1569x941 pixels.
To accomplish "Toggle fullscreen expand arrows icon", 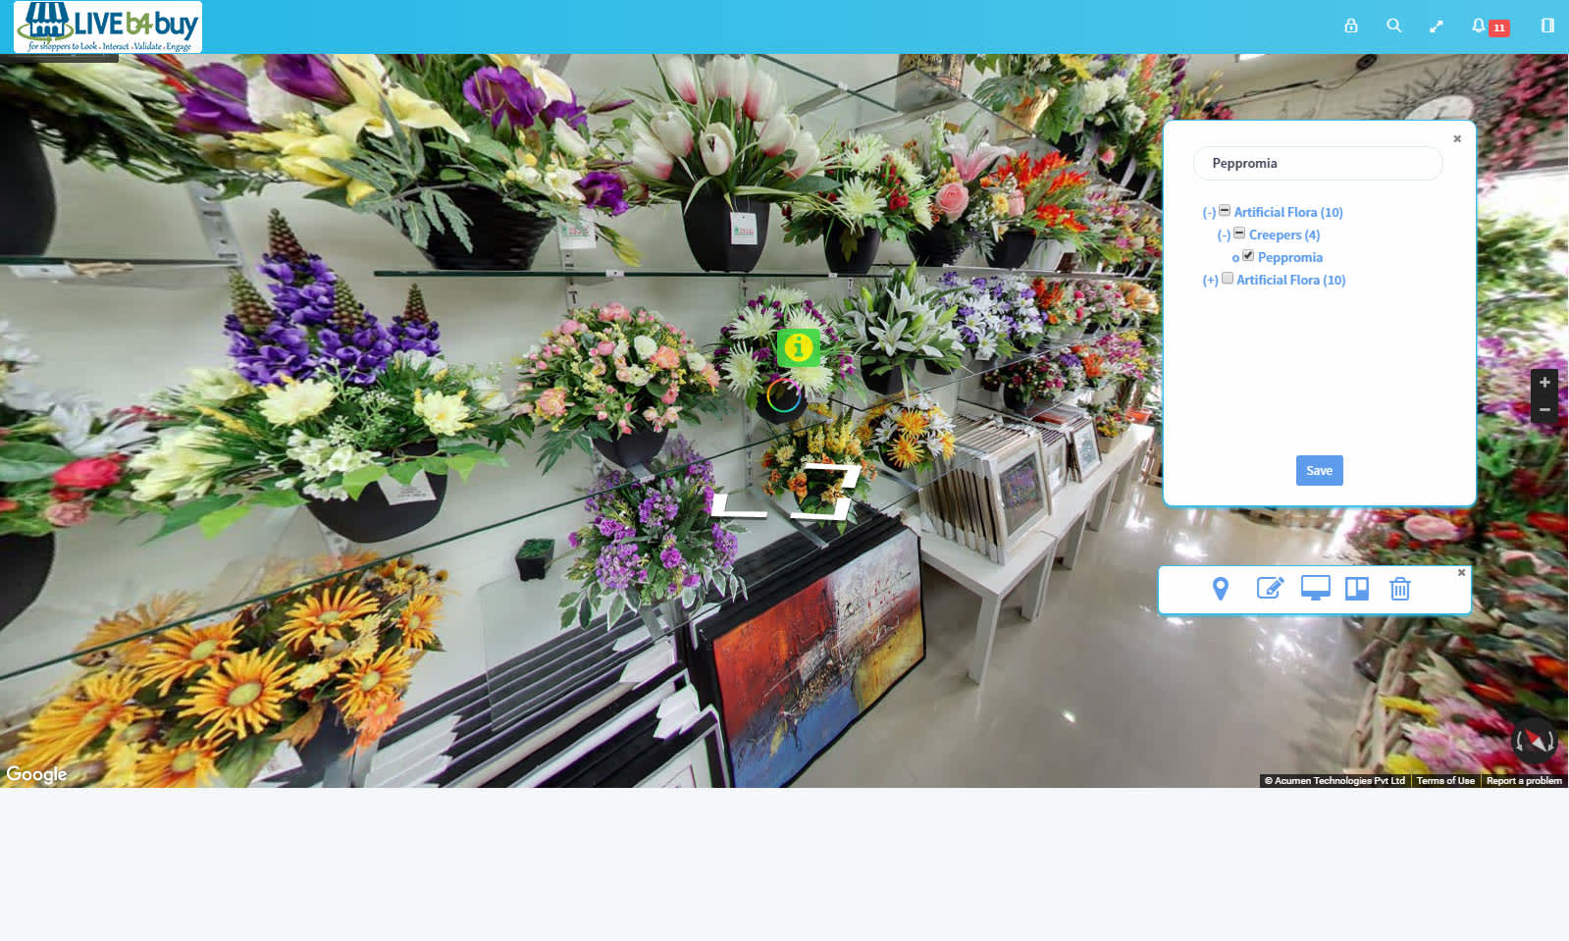I will 1437,26.
